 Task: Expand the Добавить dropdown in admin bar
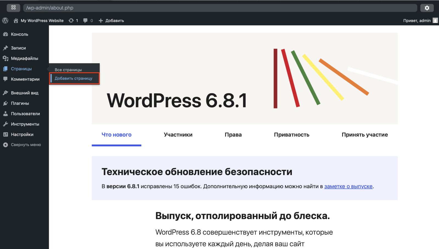pos(111,21)
